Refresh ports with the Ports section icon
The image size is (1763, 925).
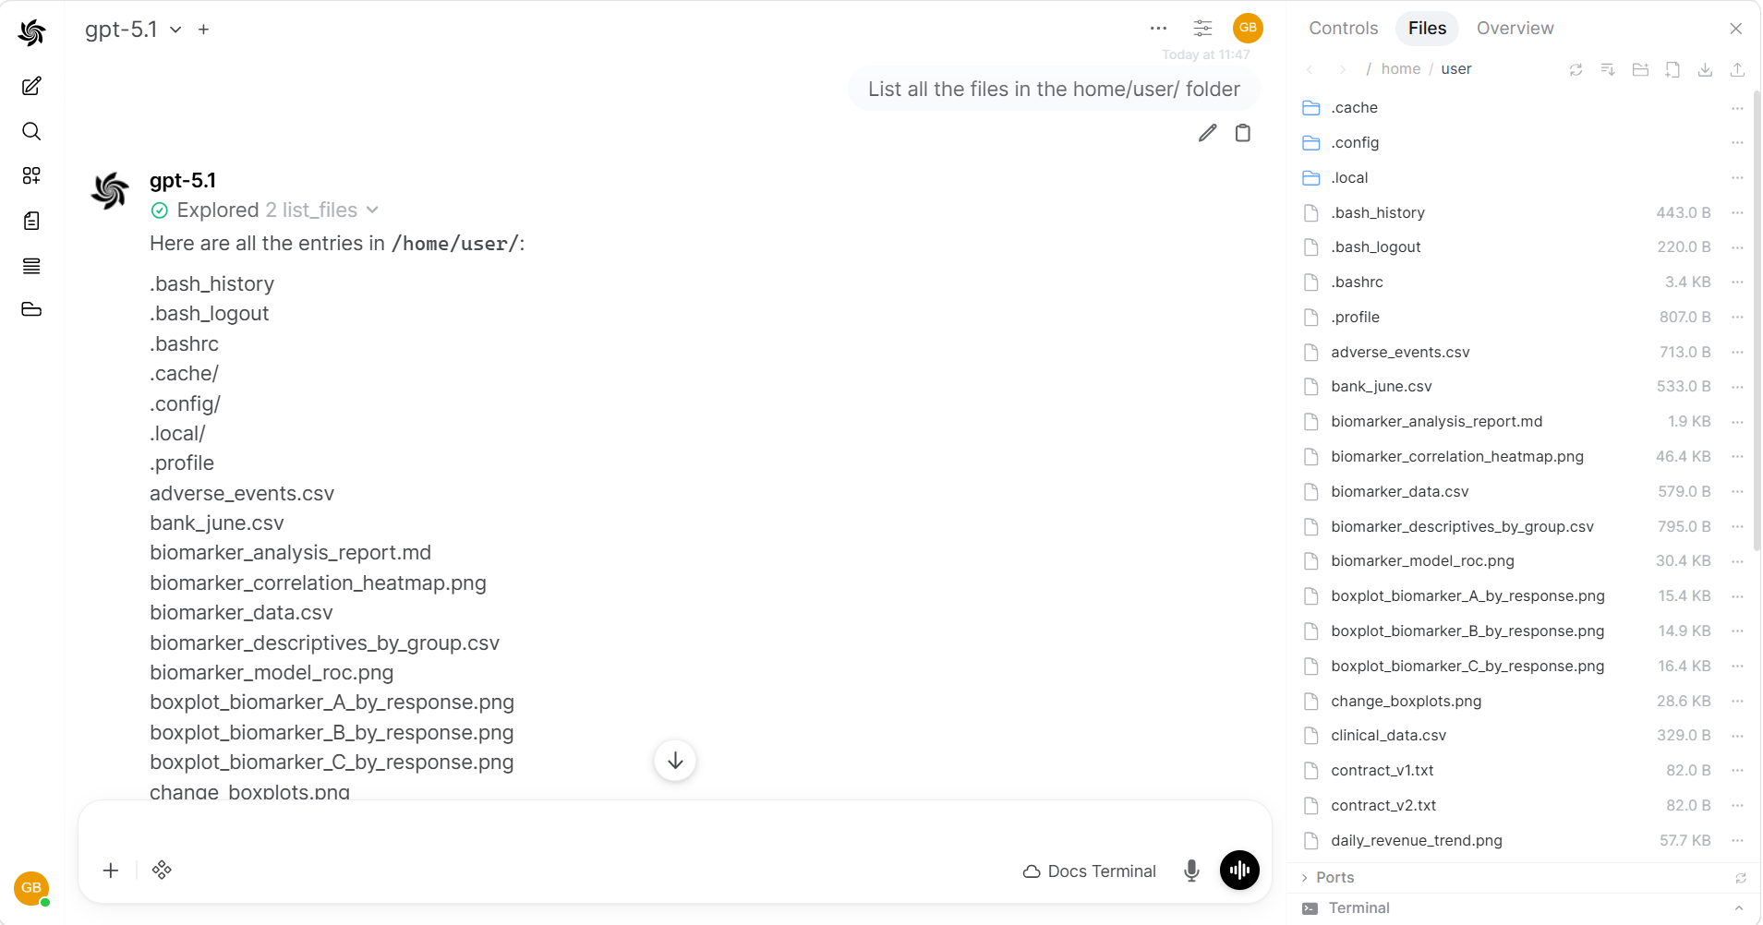[1740, 878]
